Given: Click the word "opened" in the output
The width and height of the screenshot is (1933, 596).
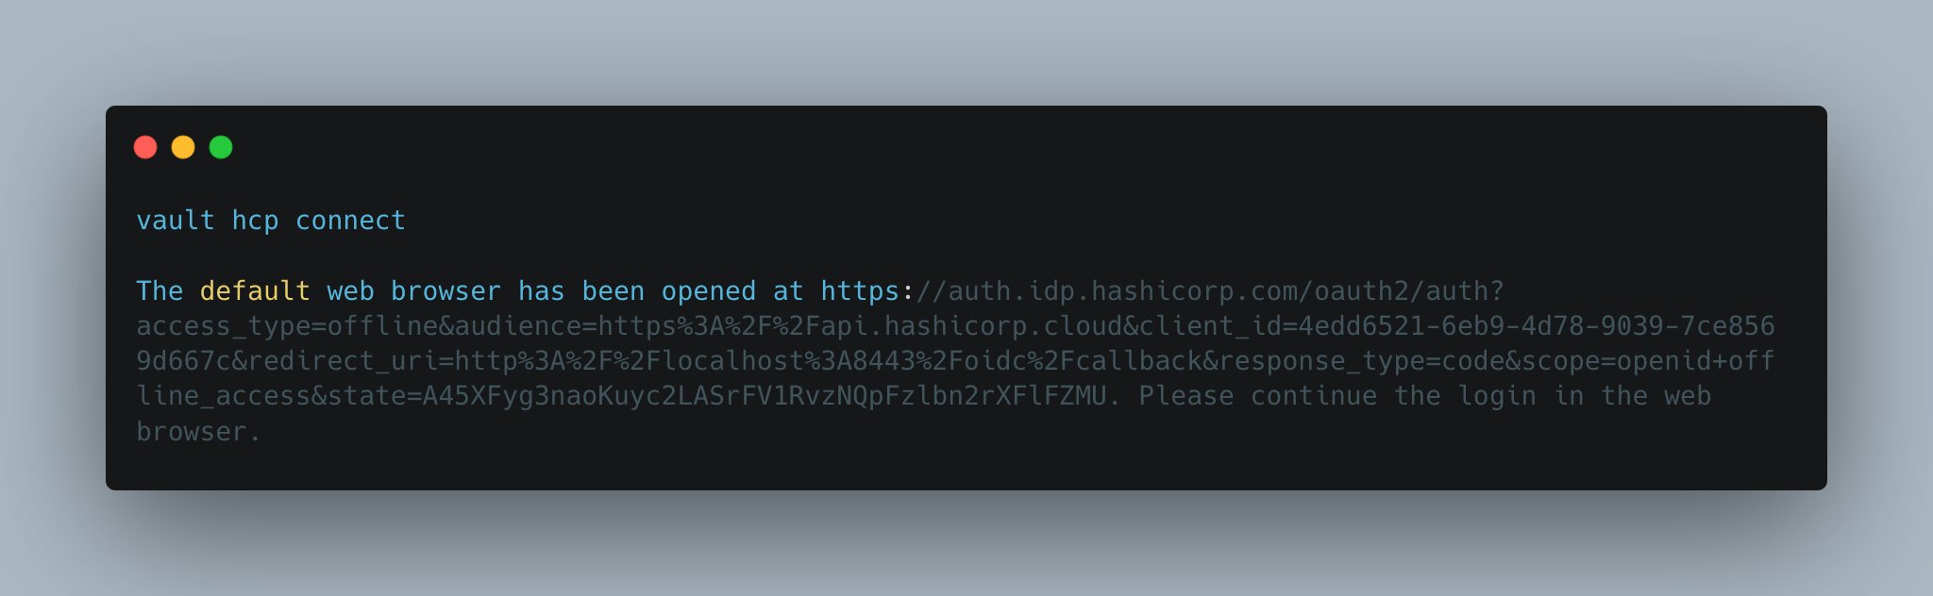Looking at the screenshot, I should point(708,291).
